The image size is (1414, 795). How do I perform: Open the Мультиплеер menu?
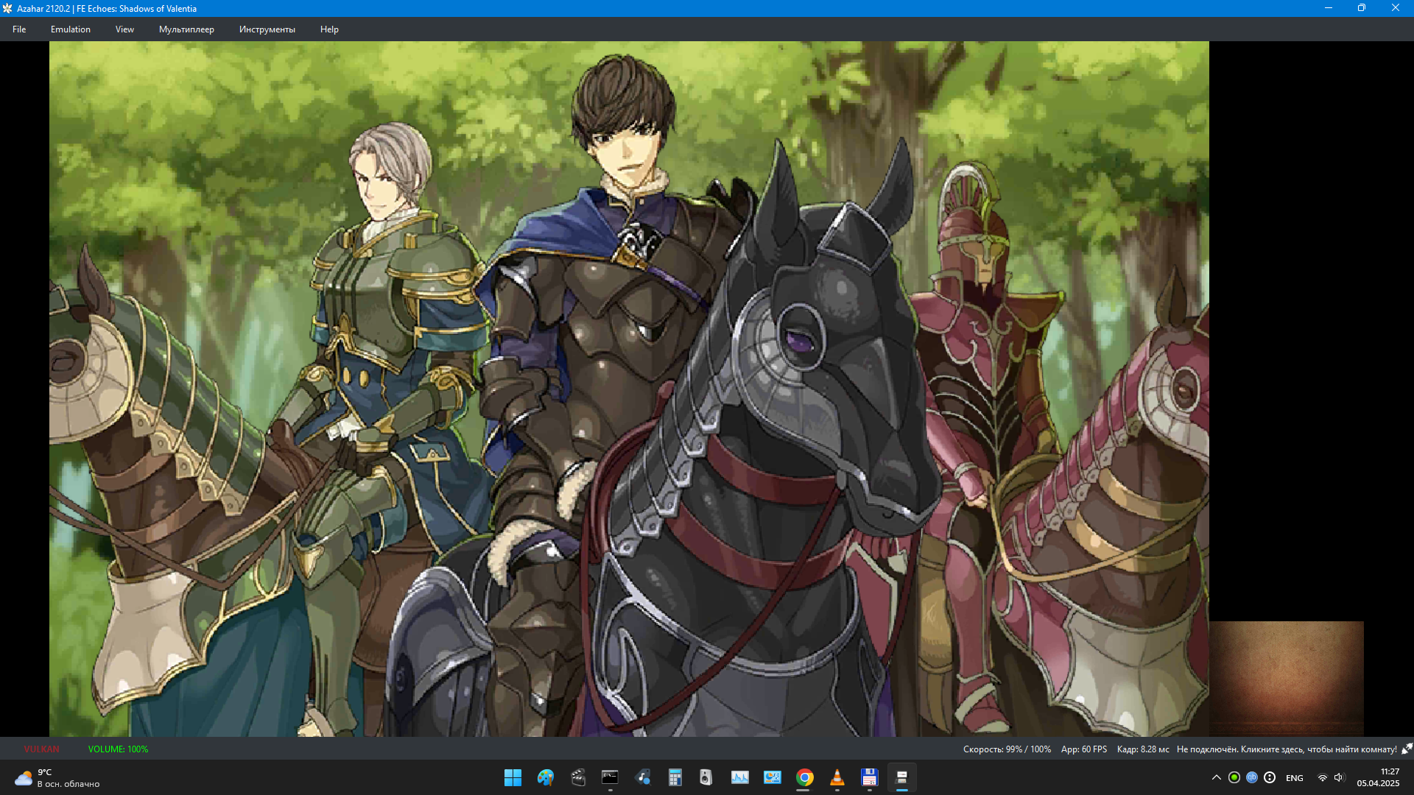point(186,29)
